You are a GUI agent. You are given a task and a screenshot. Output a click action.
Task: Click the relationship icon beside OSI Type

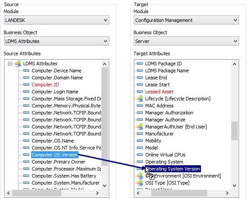(140, 183)
